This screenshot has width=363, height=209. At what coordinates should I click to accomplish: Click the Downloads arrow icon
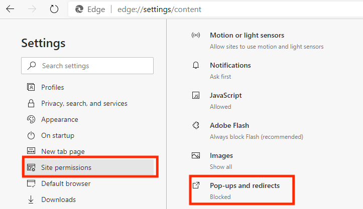coord(31,199)
